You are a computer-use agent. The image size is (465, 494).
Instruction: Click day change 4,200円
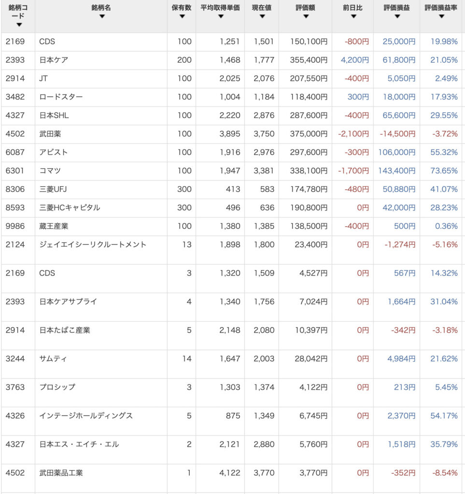pyautogui.click(x=354, y=60)
